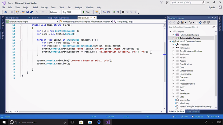Click the Sign in link
Screen dimensions: 223x125
pyautogui.click(x=211, y=7)
